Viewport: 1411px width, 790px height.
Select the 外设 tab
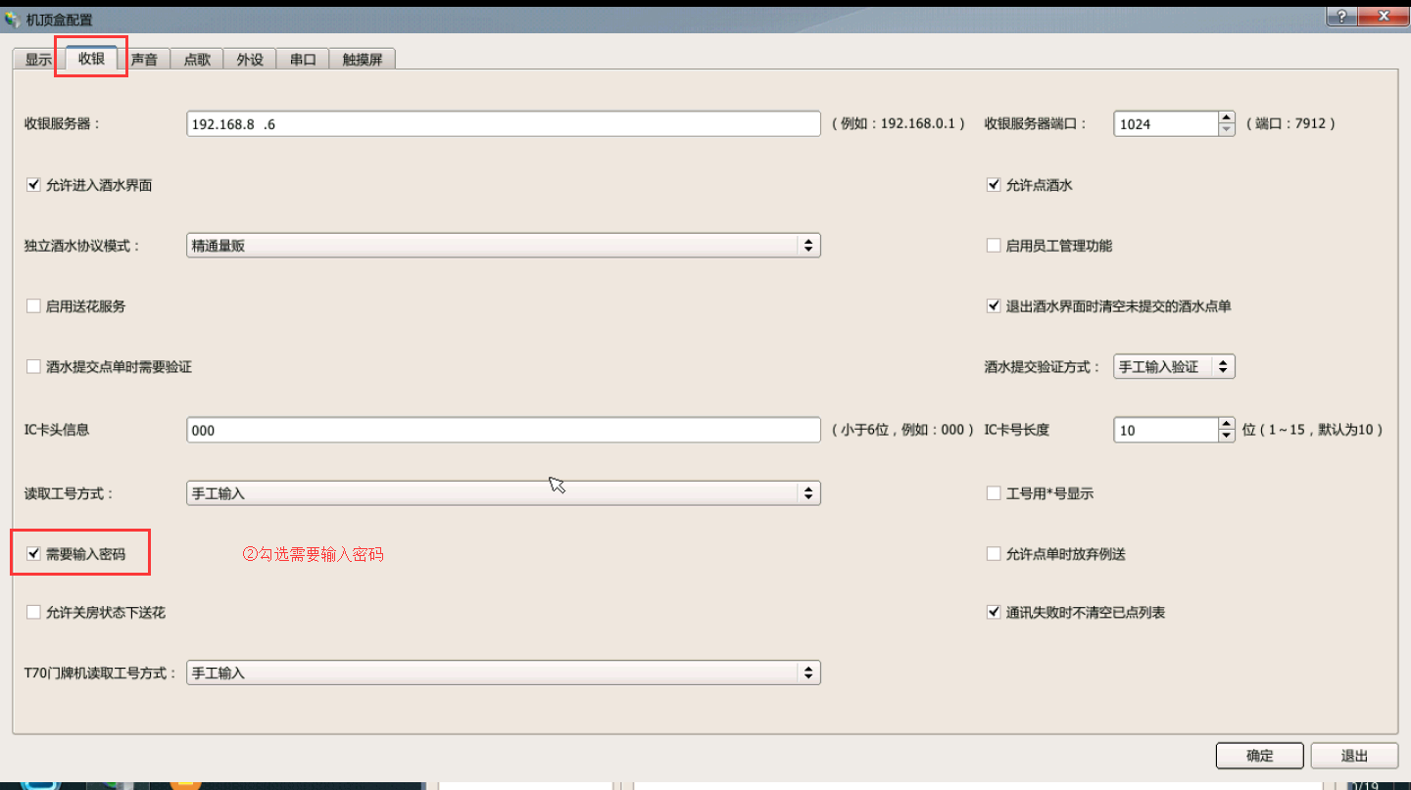(250, 59)
